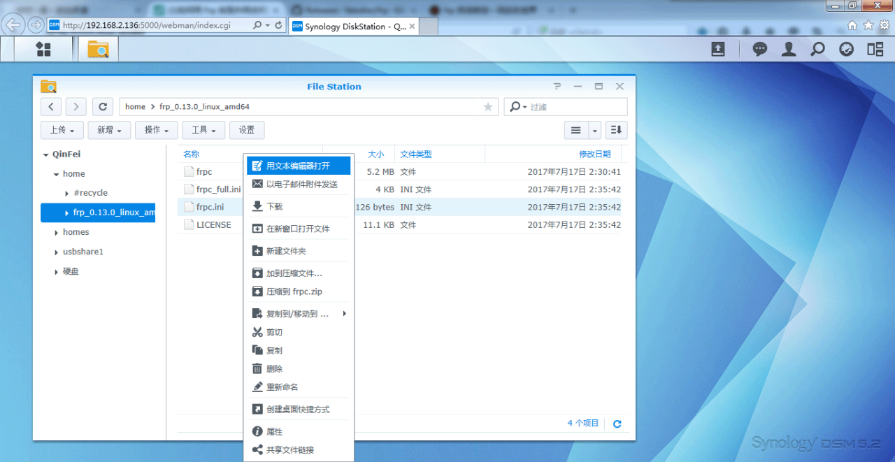This screenshot has width=895, height=462.
Task: Navigate back with the left arrow button
Action: (51, 107)
